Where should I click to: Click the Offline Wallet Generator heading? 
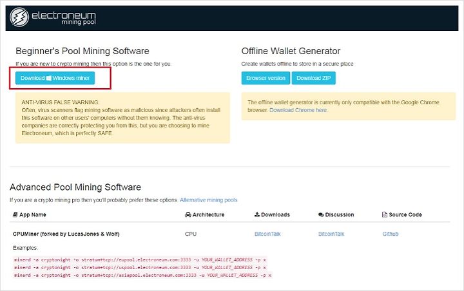click(291, 51)
